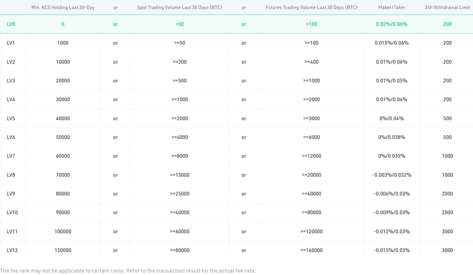473x275 pixels.
Task: Click LV3 fee value 0.01%/0.05%
Action: [392, 81]
